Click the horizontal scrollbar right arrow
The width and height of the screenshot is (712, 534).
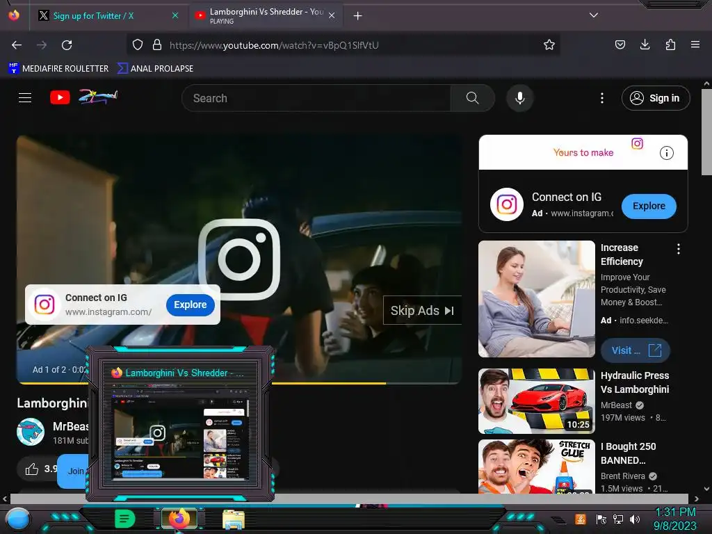pos(696,499)
